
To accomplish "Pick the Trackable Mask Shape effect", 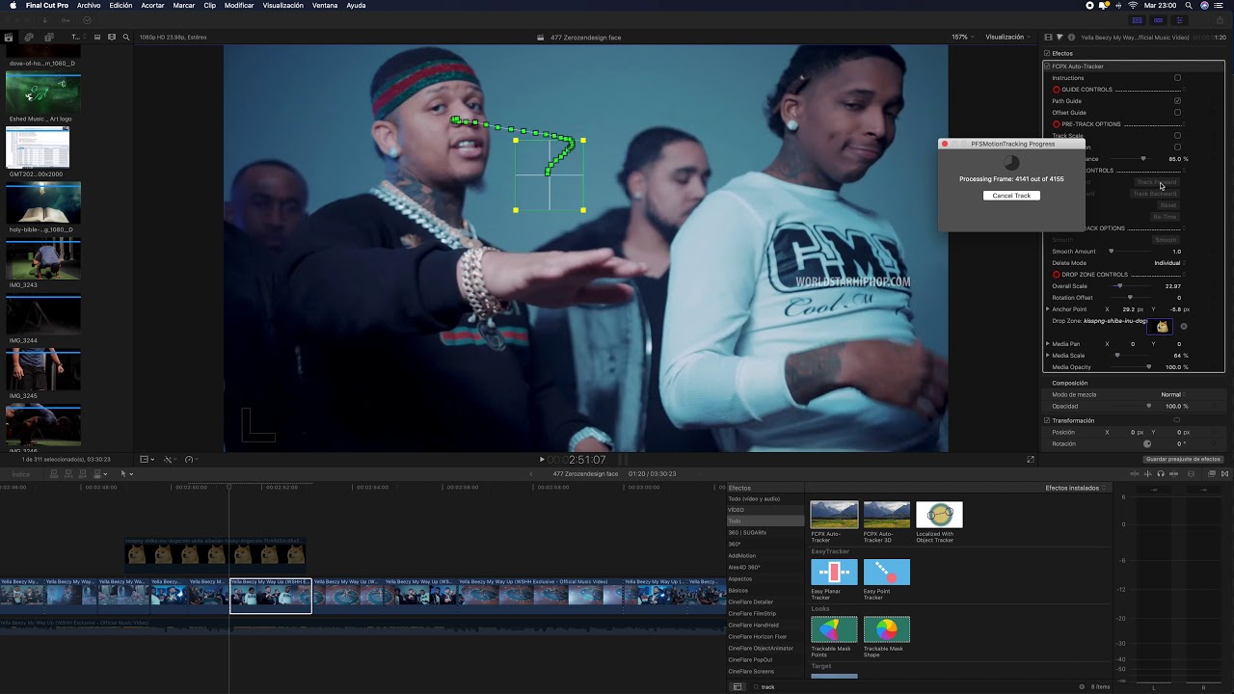I will point(887,629).
